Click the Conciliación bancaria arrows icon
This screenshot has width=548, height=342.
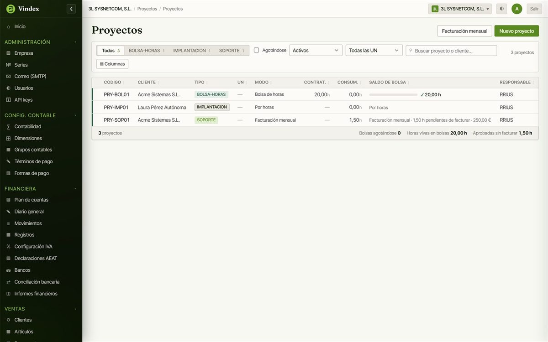coord(8,282)
